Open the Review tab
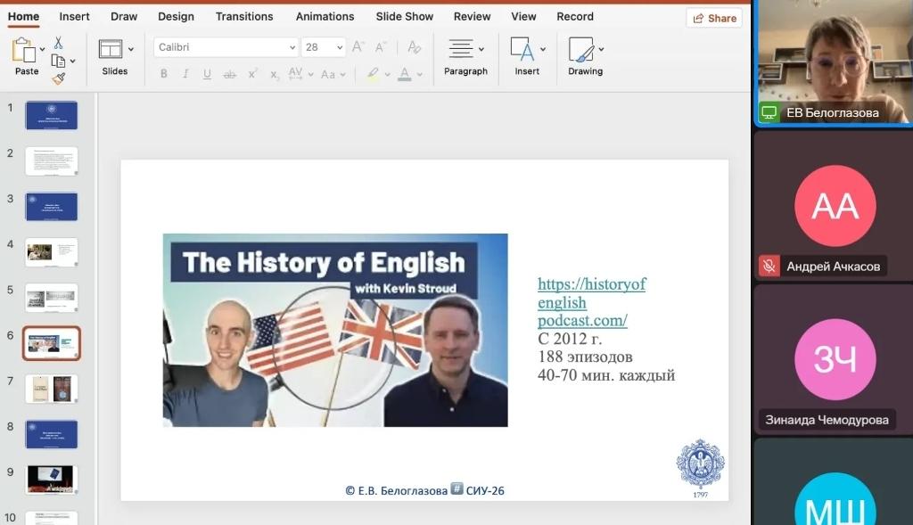Image resolution: width=913 pixels, height=525 pixels. (x=473, y=16)
